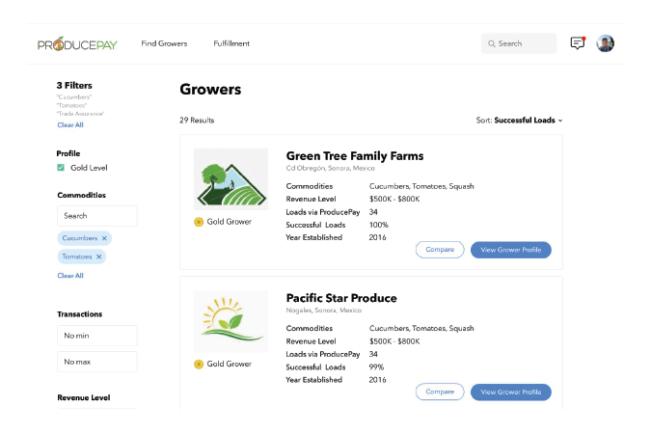Click Pacific Star Produce gold badge icon
The height and width of the screenshot is (433, 651).
(x=199, y=365)
